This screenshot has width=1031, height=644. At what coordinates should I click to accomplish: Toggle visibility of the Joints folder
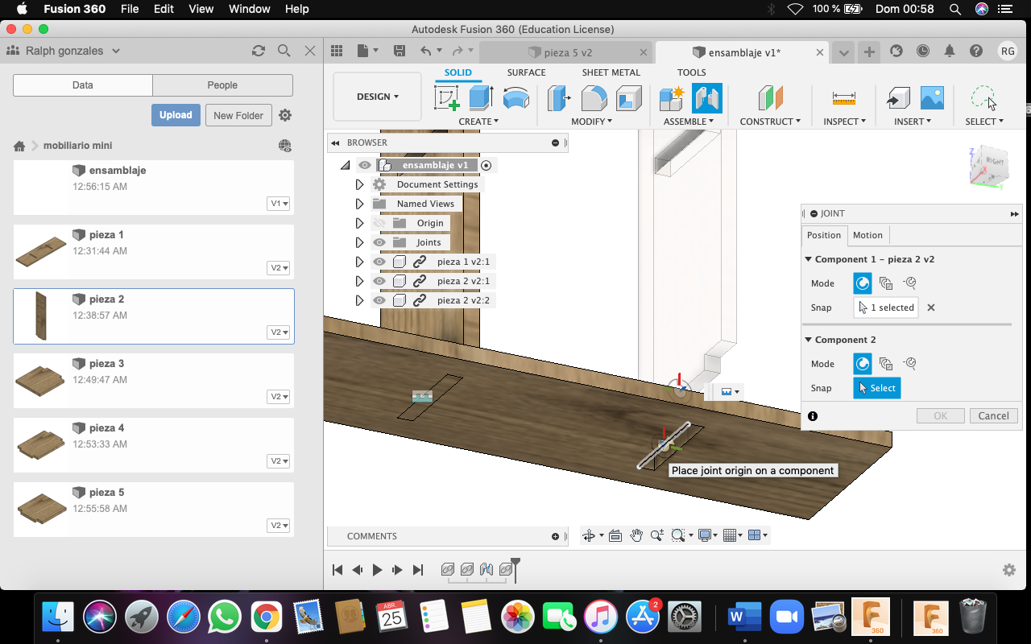pos(379,242)
